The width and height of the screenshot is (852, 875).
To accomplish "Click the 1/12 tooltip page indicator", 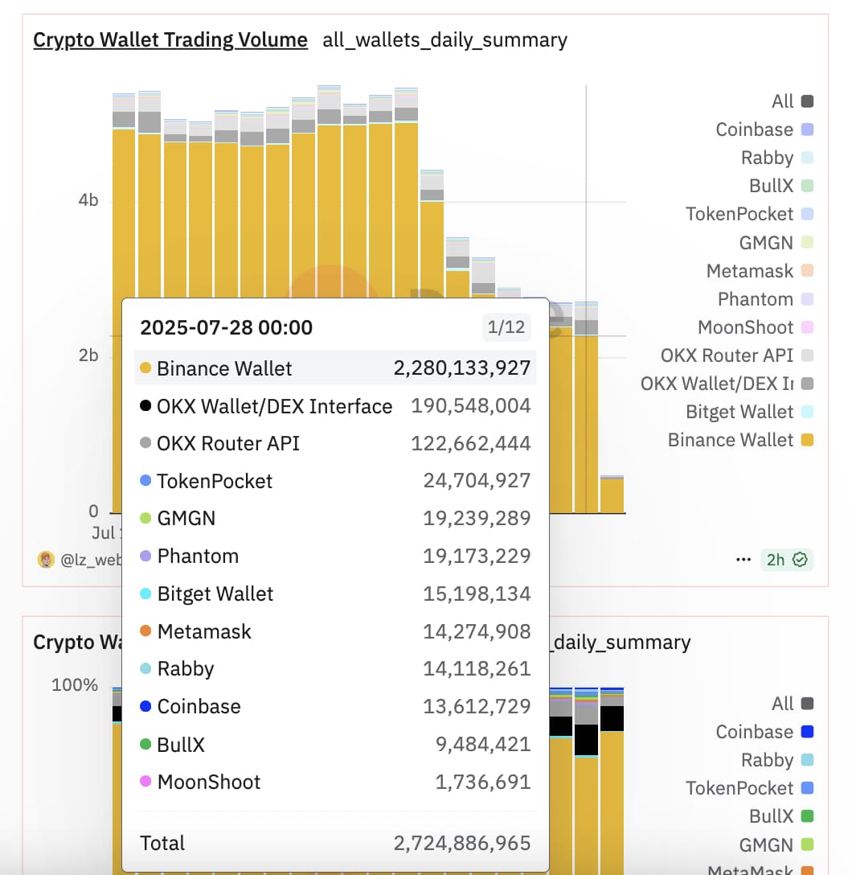I will click(x=506, y=327).
